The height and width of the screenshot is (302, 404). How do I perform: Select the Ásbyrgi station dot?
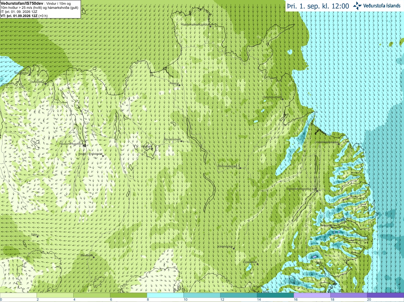point(179,85)
